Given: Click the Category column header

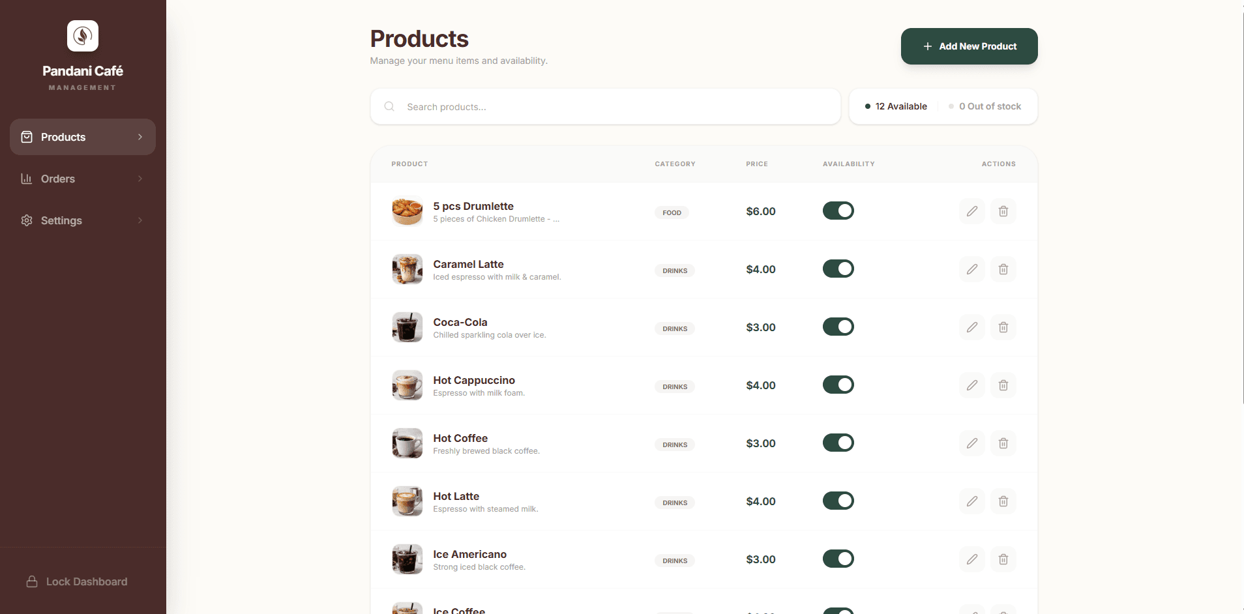Looking at the screenshot, I should coord(675,164).
